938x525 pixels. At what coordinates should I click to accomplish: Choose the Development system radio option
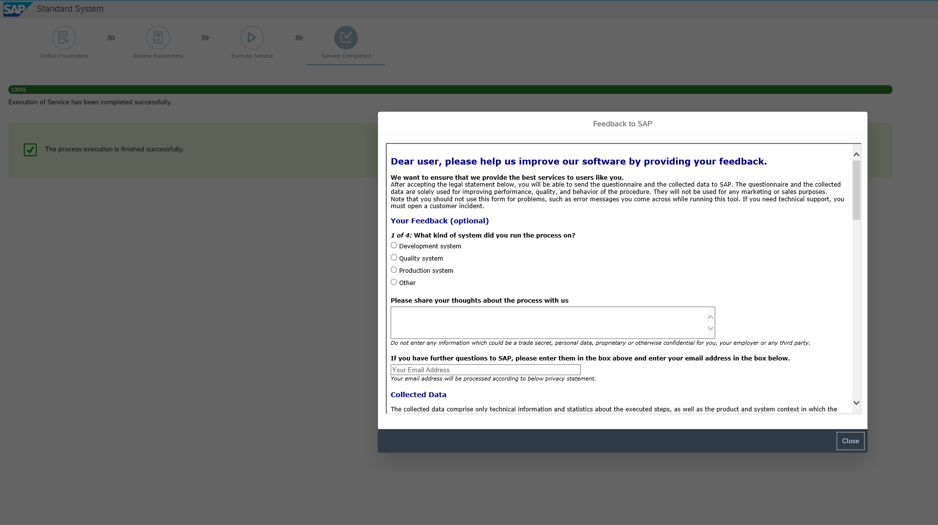394,245
